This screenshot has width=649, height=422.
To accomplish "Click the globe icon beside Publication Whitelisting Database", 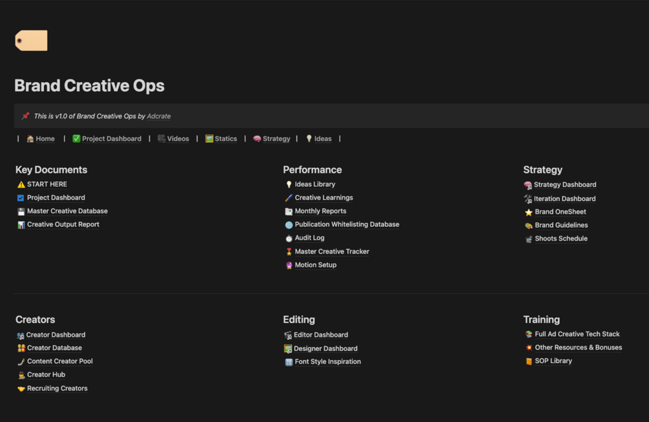I will click(289, 225).
